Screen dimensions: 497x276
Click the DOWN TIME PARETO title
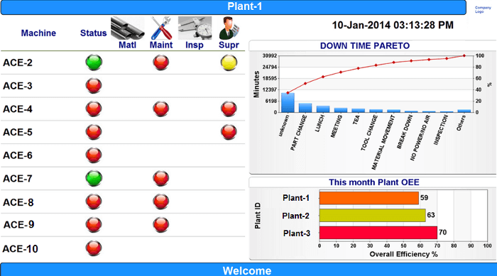pos(365,45)
